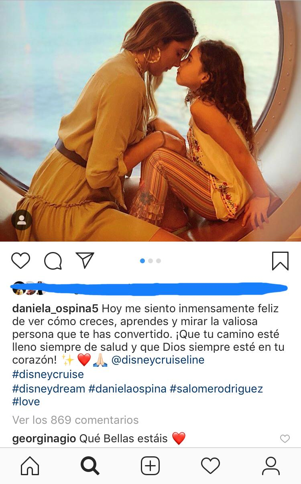Like the post with the heart icon
This screenshot has width=301, height=484.
20,261
